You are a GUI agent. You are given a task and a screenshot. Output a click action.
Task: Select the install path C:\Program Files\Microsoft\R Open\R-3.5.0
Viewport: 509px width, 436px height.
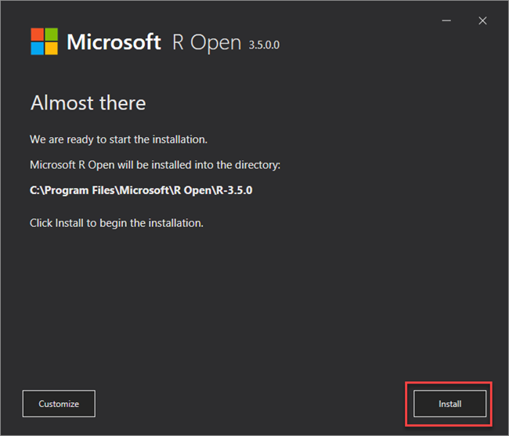[x=141, y=190]
